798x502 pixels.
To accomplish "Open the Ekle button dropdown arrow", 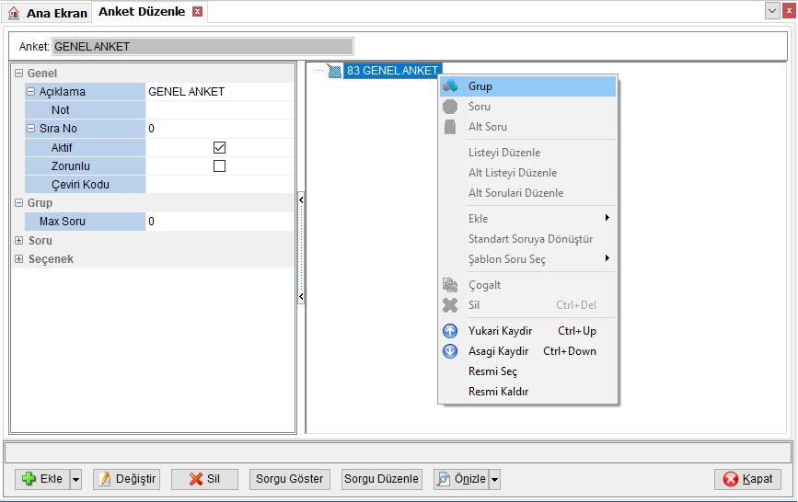I will [x=75, y=479].
